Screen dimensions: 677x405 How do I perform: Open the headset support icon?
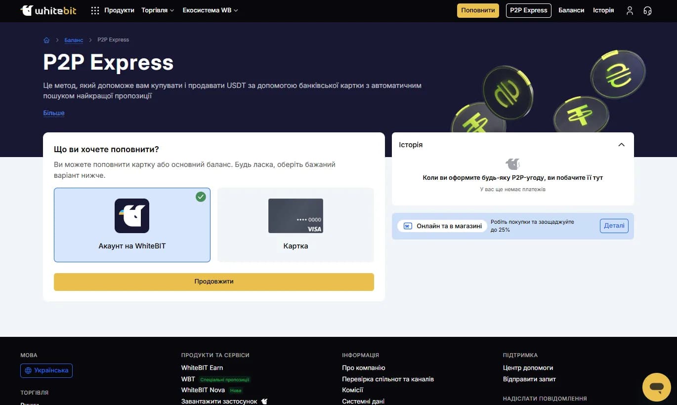coord(647,10)
